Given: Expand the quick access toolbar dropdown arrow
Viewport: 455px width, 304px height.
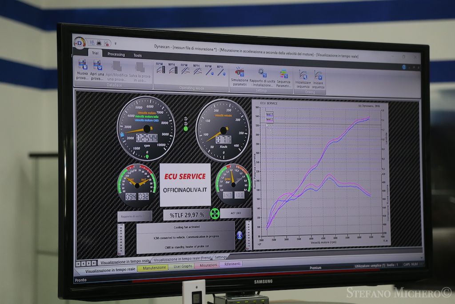Looking at the screenshot, I should pyautogui.click(x=116, y=44).
